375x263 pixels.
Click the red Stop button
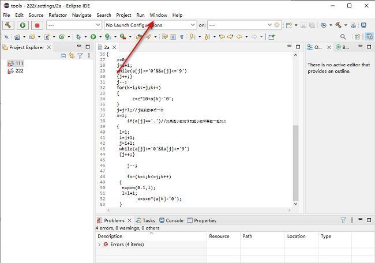pyautogui.click(x=37, y=25)
